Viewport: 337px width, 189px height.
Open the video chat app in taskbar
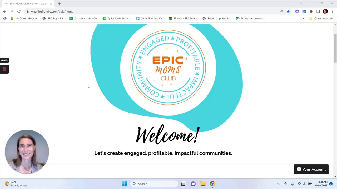pyautogui.click(x=193, y=184)
